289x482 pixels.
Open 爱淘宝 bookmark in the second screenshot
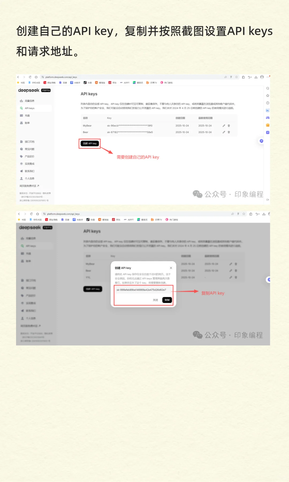pos(104,220)
